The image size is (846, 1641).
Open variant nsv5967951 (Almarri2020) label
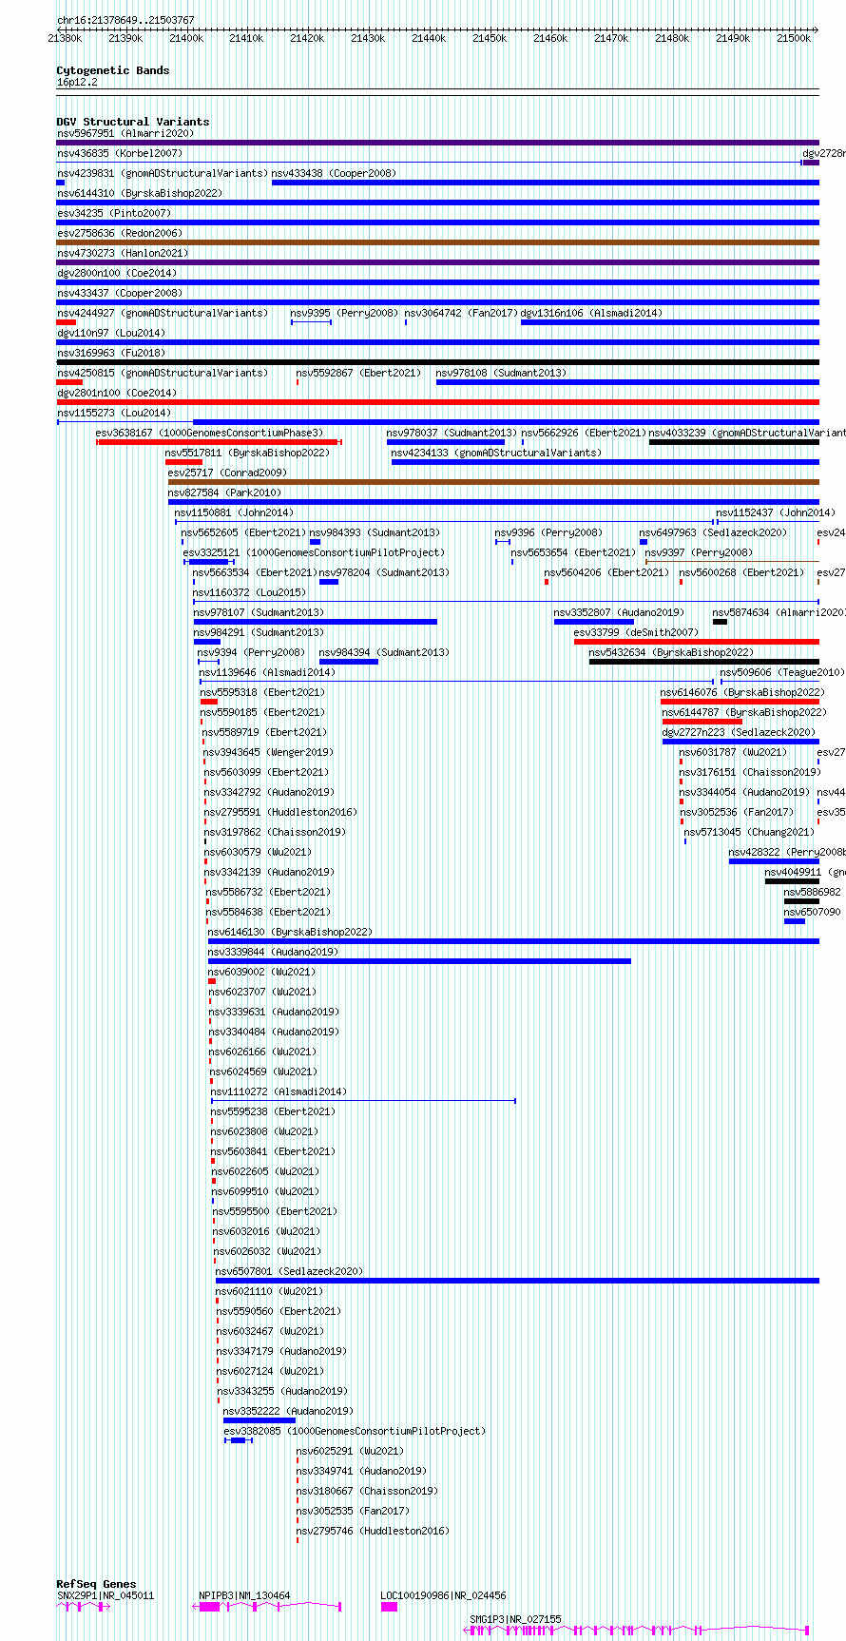coord(125,133)
